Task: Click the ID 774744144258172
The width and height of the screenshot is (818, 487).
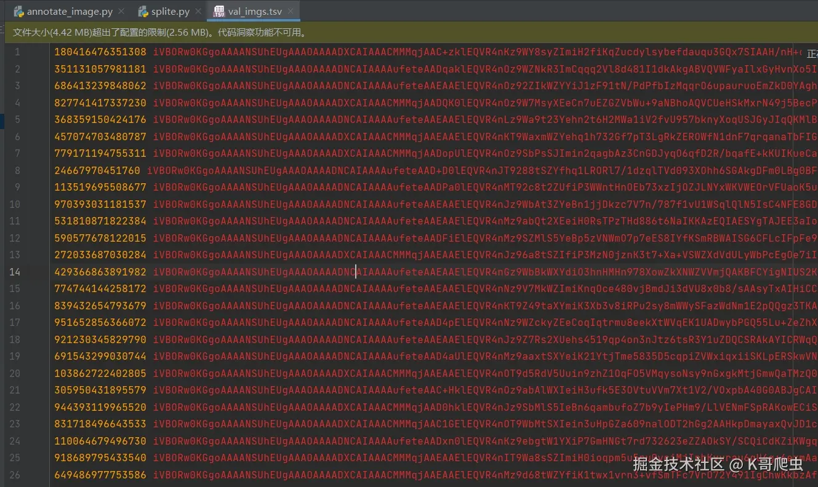Action: (x=100, y=288)
